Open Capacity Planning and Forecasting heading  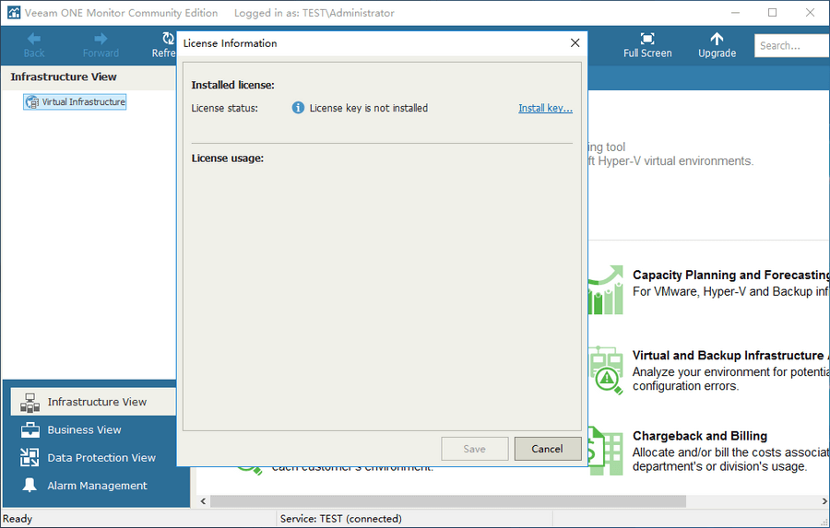click(x=731, y=276)
